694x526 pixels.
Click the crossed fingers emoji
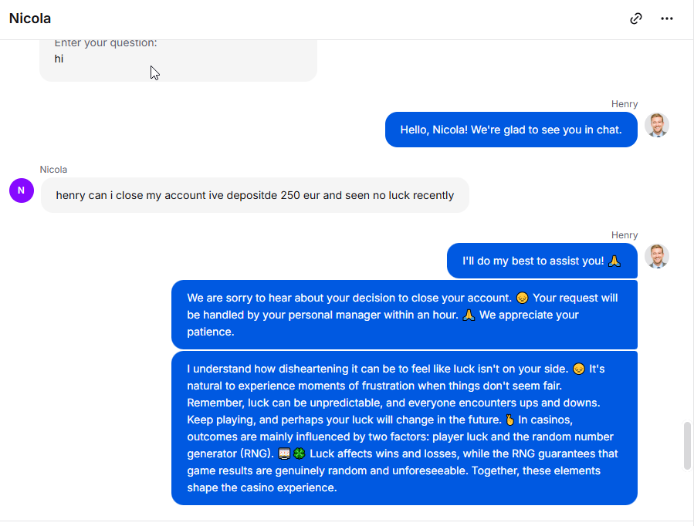tap(509, 420)
